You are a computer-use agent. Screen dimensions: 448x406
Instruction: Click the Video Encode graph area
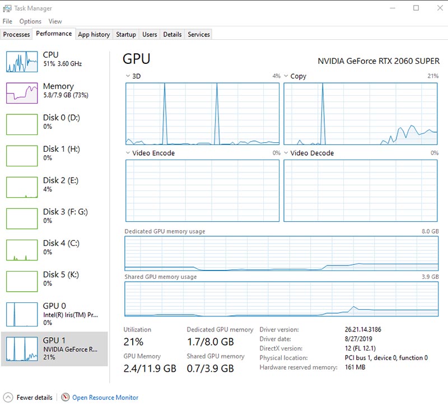[x=202, y=190]
